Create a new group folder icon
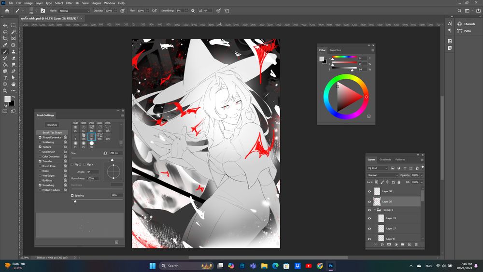 [x=403, y=244]
